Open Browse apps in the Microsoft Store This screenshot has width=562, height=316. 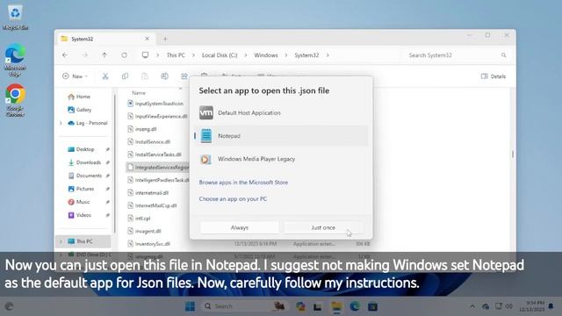[x=243, y=183]
